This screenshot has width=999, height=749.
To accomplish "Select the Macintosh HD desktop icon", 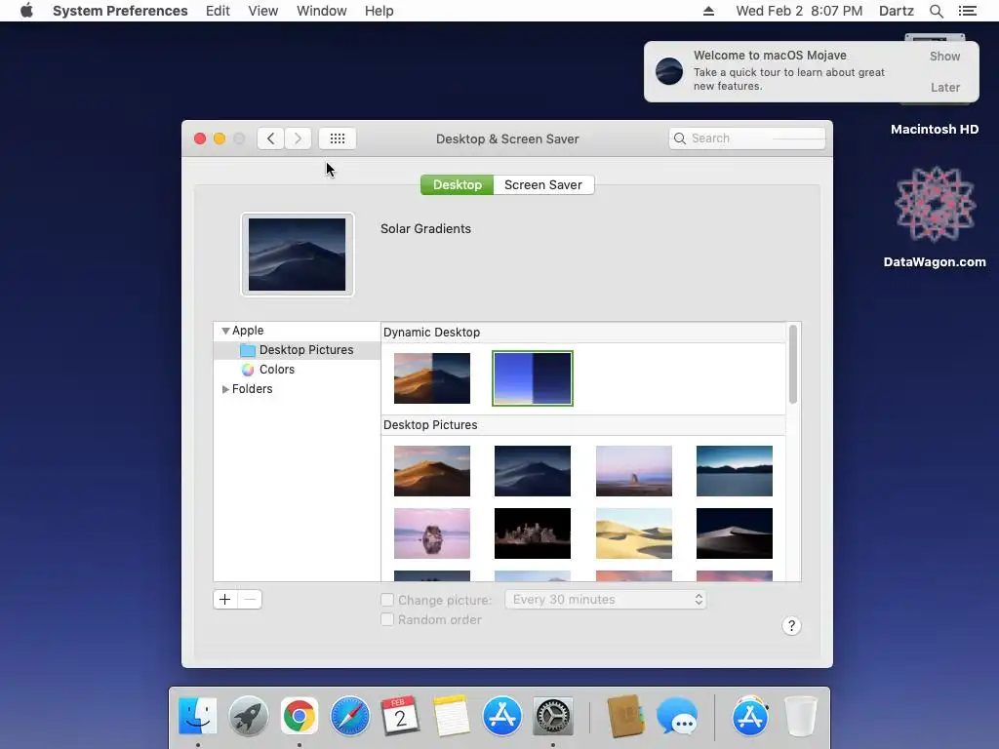I will tap(935, 129).
